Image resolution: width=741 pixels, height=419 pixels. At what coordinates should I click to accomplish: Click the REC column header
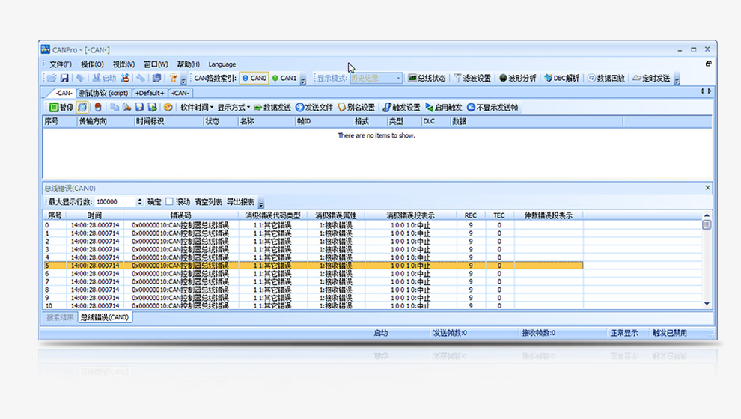click(471, 215)
